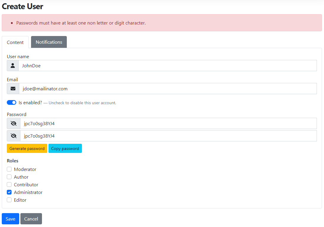Check the Editor role checkbox

(9, 200)
